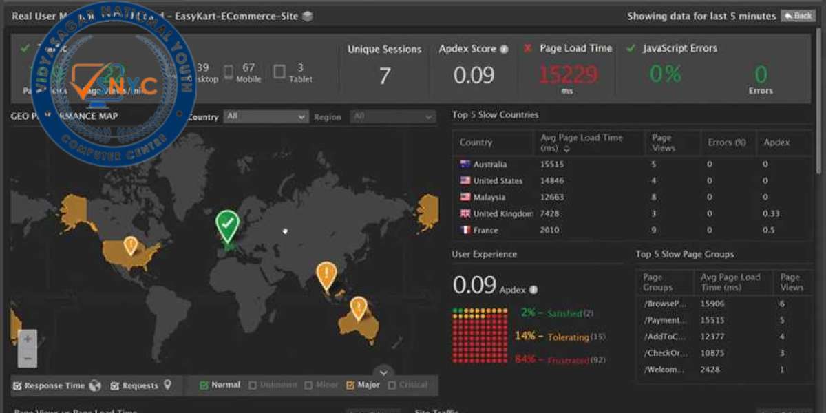
Task: Enable the Critical status checkbox
Action: (x=392, y=385)
